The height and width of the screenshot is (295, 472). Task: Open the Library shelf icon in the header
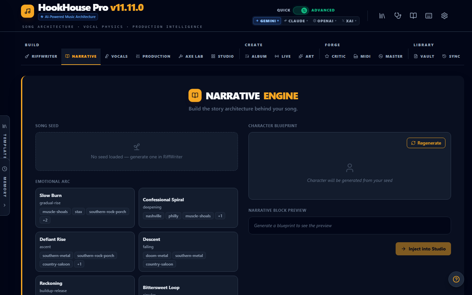pos(382,15)
